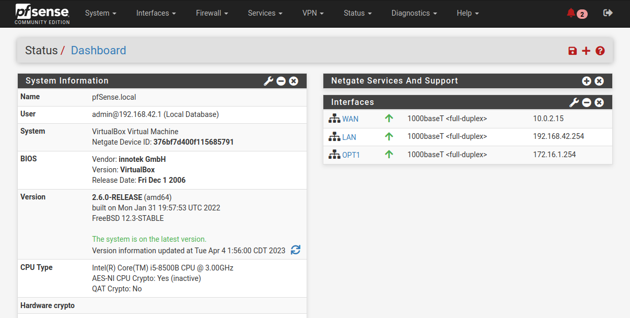The height and width of the screenshot is (318, 630).
Task: Open the Interfaces dropdown menu
Action: [156, 13]
